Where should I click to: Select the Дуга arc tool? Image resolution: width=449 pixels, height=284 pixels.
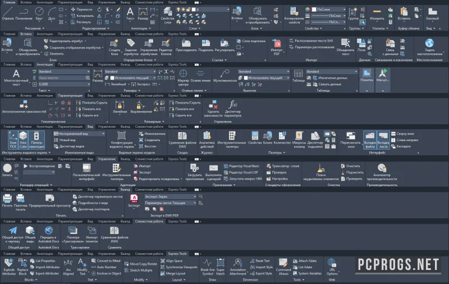click(x=52, y=13)
